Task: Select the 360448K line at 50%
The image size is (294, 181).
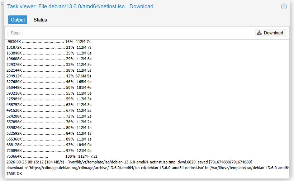Action: (49, 87)
